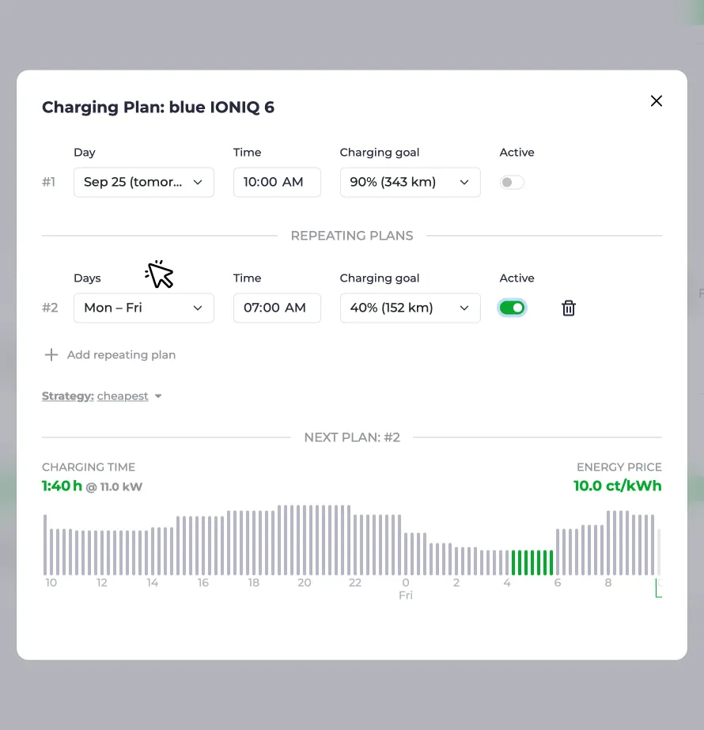The image size is (704, 730).
Task: Enable the Active toggle for plan #1
Action: pos(512,182)
